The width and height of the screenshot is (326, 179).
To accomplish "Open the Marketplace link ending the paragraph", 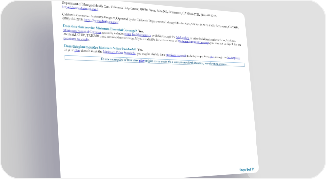I will (x=233, y=58).
